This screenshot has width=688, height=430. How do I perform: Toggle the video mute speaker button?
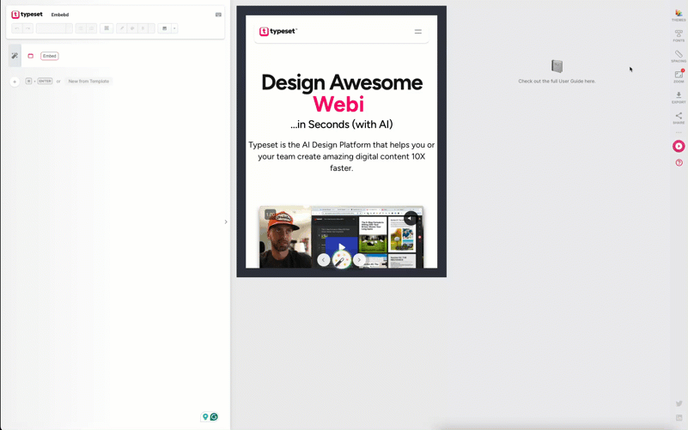click(411, 218)
